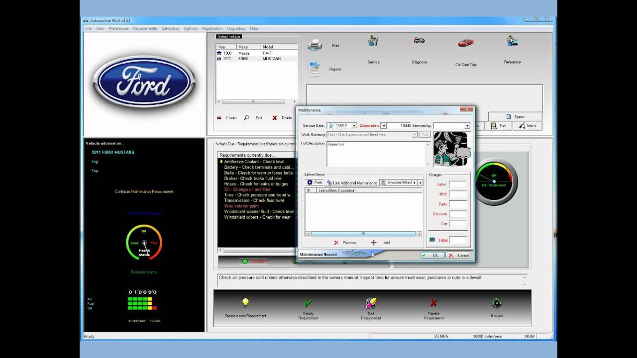
Task: Open the File menu
Action: click(88, 28)
